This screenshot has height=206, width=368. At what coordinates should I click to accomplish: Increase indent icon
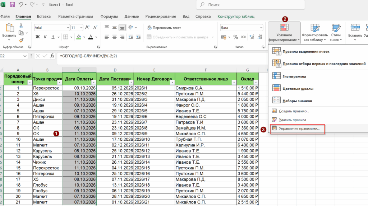pyautogui.click(x=138, y=37)
